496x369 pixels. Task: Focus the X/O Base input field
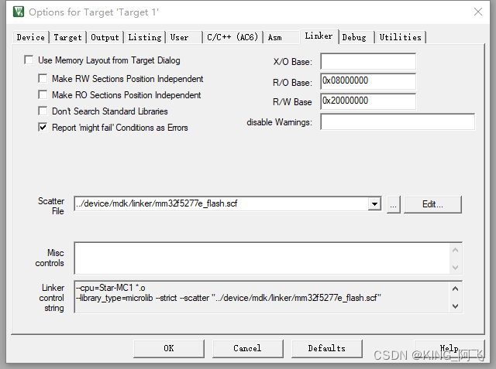point(368,61)
